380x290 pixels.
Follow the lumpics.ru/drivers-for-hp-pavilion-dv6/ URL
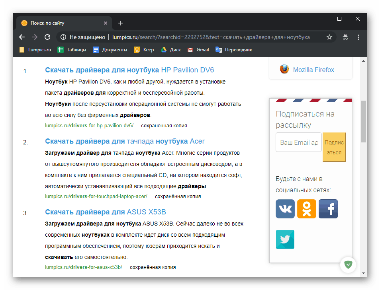89,126
